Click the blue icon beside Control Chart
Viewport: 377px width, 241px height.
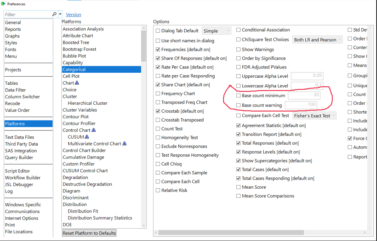tap(94, 130)
